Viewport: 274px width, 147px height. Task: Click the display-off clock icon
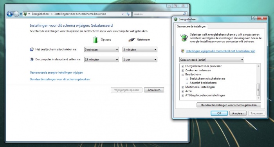(32, 49)
